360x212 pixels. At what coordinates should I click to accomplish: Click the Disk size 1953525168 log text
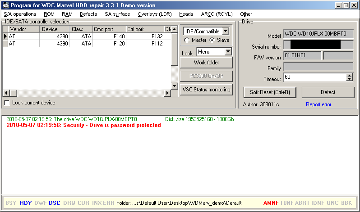[199, 119]
